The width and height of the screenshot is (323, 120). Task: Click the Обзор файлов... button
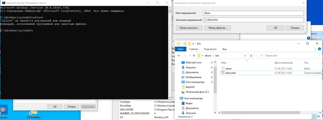point(218,28)
